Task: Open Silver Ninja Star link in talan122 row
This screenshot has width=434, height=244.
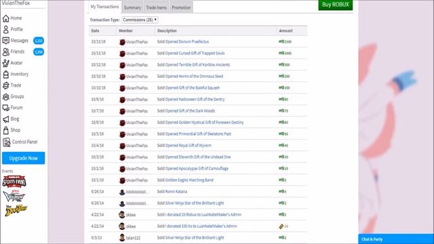Action: [x=195, y=238]
